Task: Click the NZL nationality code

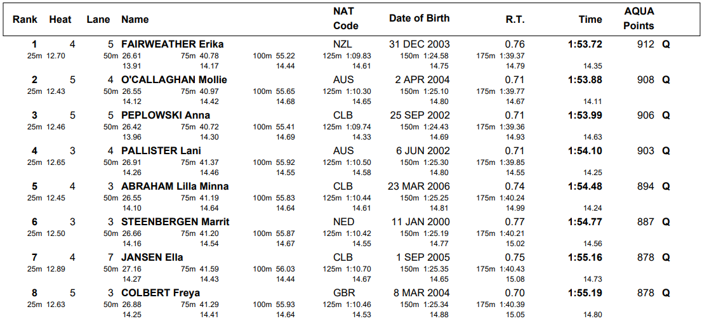Action: [x=343, y=44]
